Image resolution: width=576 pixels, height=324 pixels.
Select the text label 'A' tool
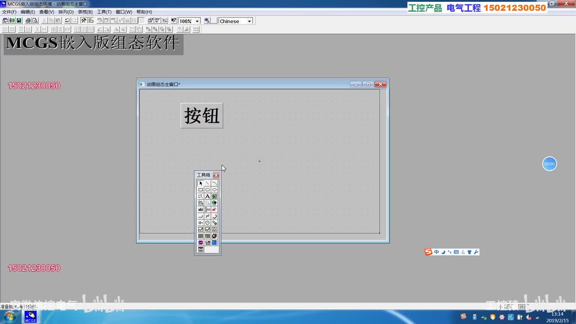(207, 196)
